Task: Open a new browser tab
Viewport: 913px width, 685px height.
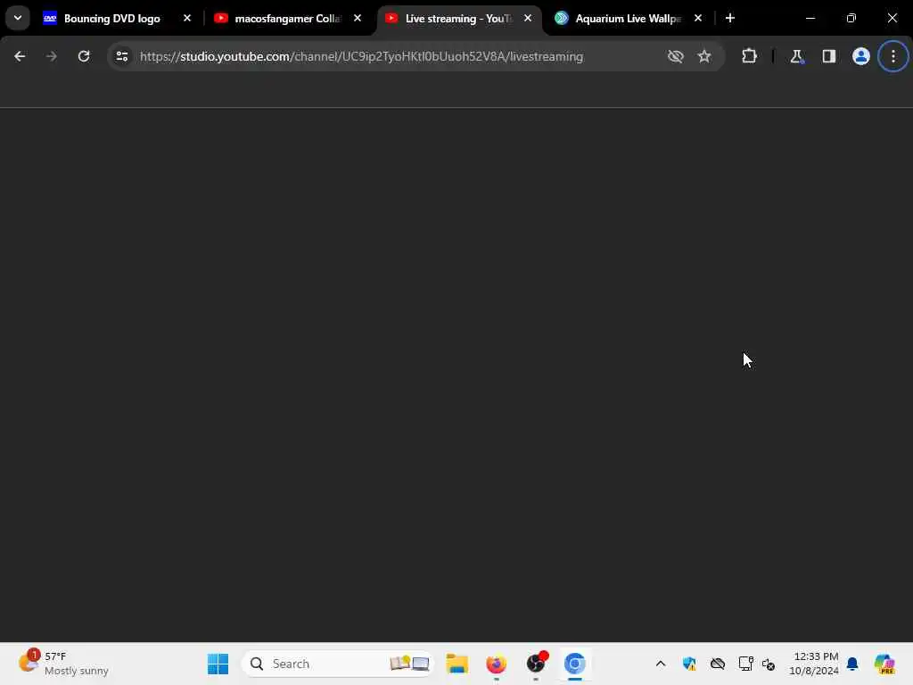Action: click(x=730, y=18)
